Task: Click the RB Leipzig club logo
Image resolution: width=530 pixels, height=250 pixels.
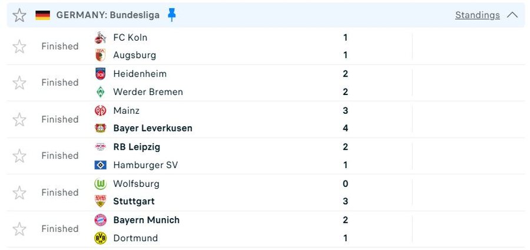Action: click(x=101, y=147)
